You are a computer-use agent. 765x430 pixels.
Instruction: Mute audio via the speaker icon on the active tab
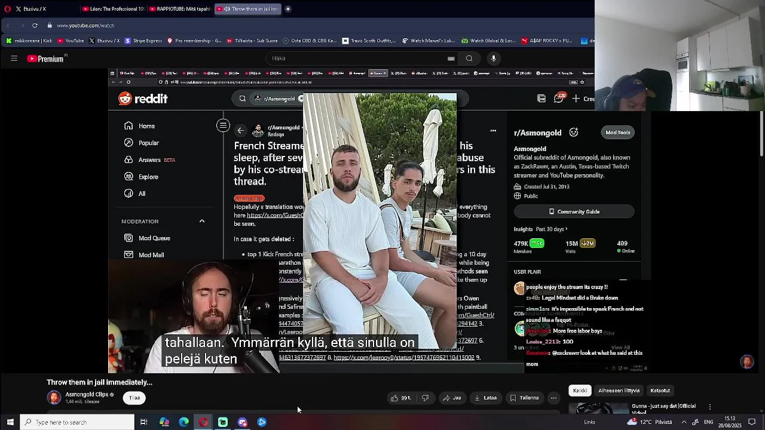click(x=228, y=9)
